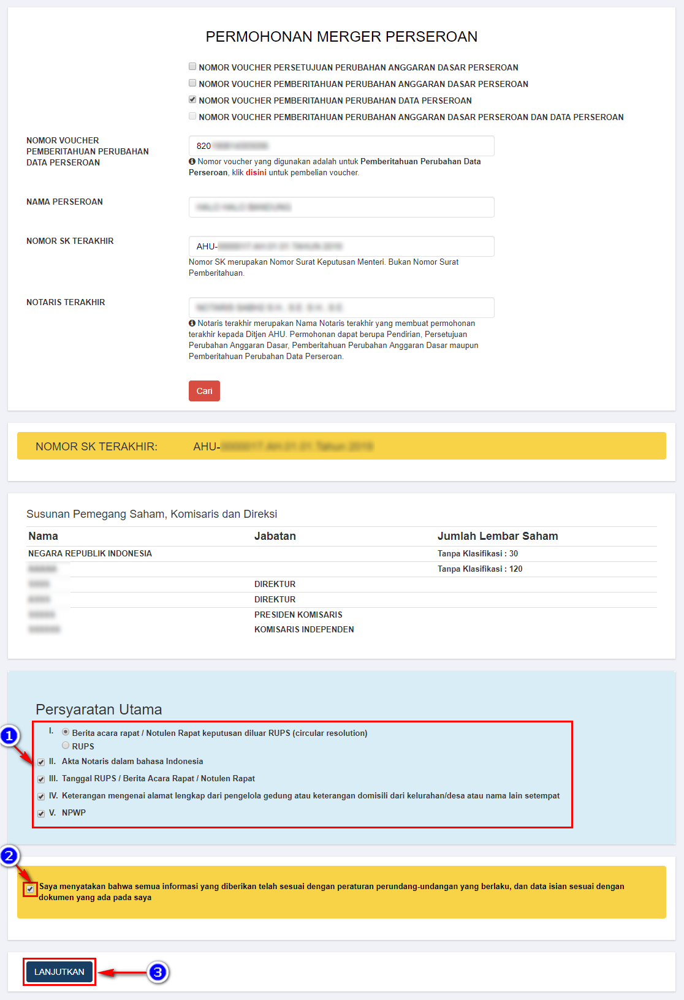Check Pemberitahuan Perubahan Anggaran Dasar Perseroan checkbox

point(192,83)
